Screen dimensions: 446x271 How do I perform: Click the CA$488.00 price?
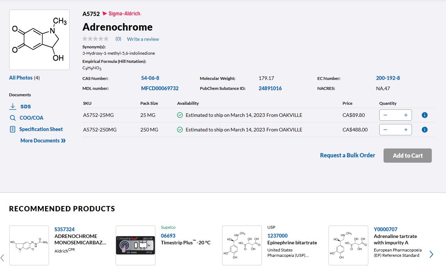(x=355, y=130)
